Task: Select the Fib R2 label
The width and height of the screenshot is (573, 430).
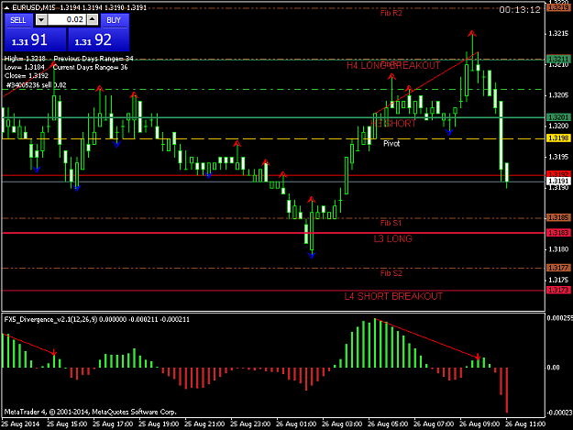Action: click(x=391, y=13)
